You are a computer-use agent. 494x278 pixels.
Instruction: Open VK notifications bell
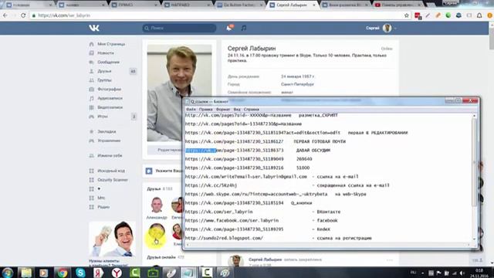(x=229, y=28)
